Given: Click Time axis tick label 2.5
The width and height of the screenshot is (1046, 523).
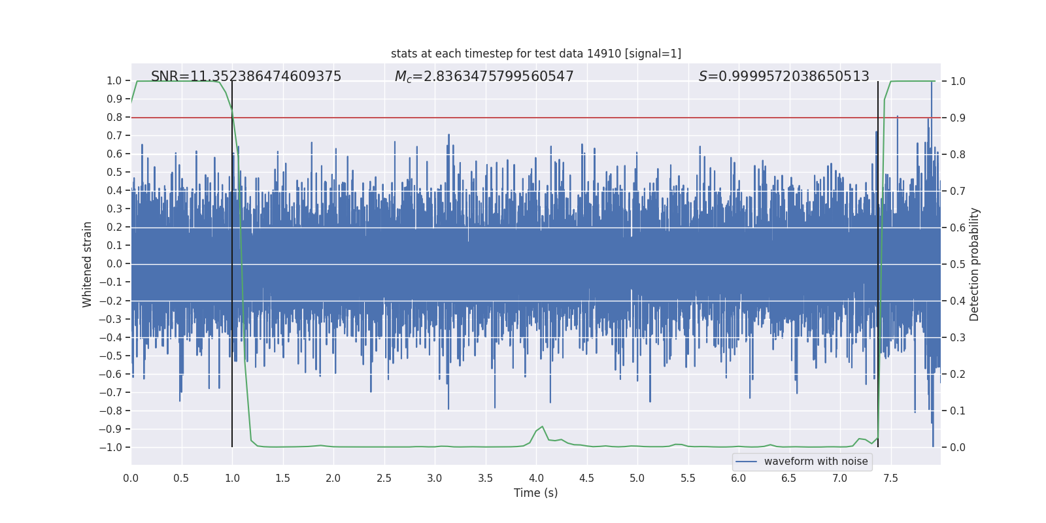Looking at the screenshot, I should tap(384, 478).
